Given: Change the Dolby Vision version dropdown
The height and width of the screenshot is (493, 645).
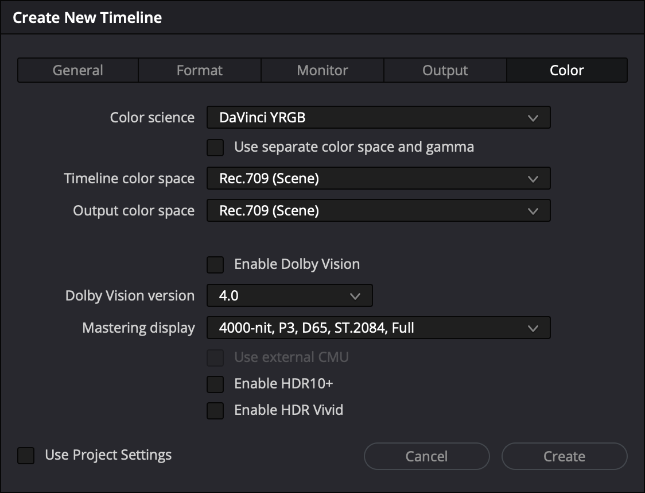Looking at the screenshot, I should pyautogui.click(x=289, y=296).
